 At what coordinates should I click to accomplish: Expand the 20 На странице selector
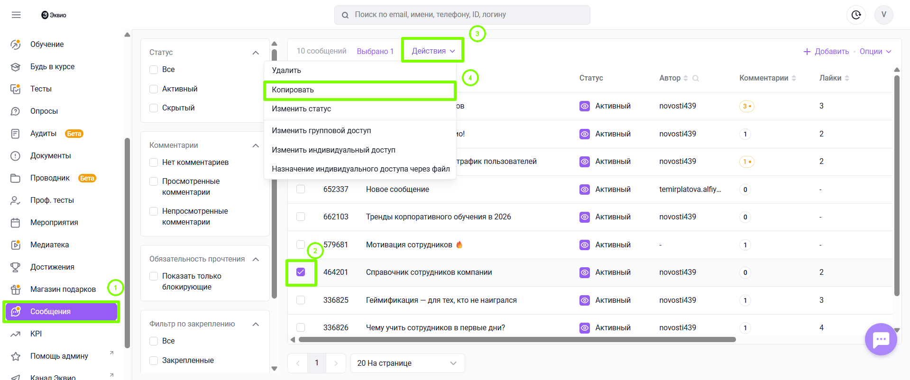pos(407,363)
